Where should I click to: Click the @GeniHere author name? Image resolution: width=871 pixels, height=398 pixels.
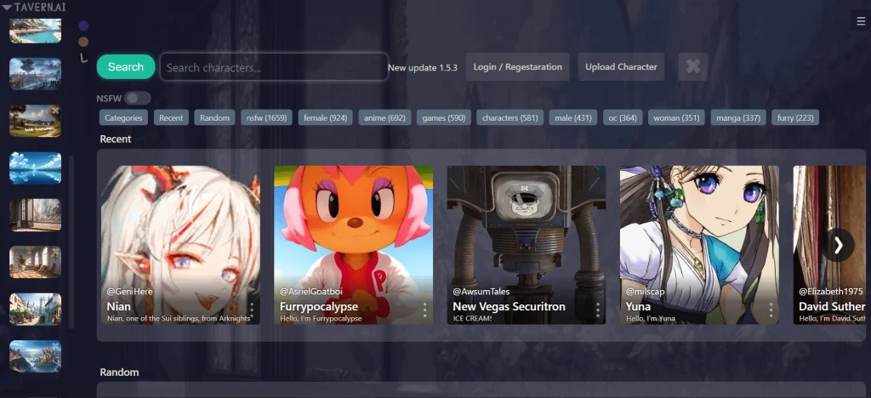[129, 292]
